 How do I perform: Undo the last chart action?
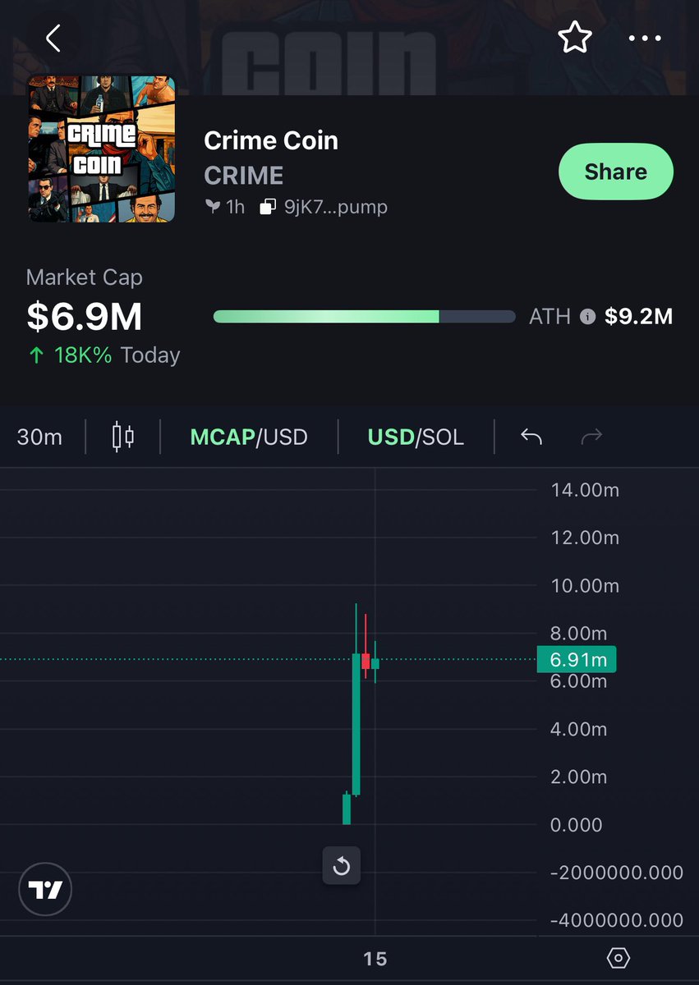click(531, 437)
